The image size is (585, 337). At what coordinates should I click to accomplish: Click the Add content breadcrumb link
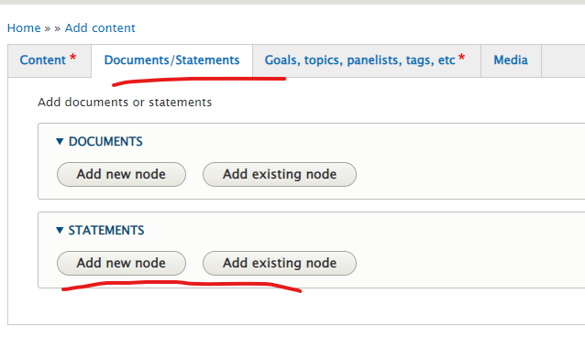(100, 28)
